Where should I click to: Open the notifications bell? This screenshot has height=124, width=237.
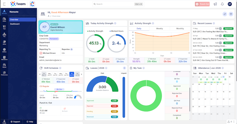click(222, 4)
